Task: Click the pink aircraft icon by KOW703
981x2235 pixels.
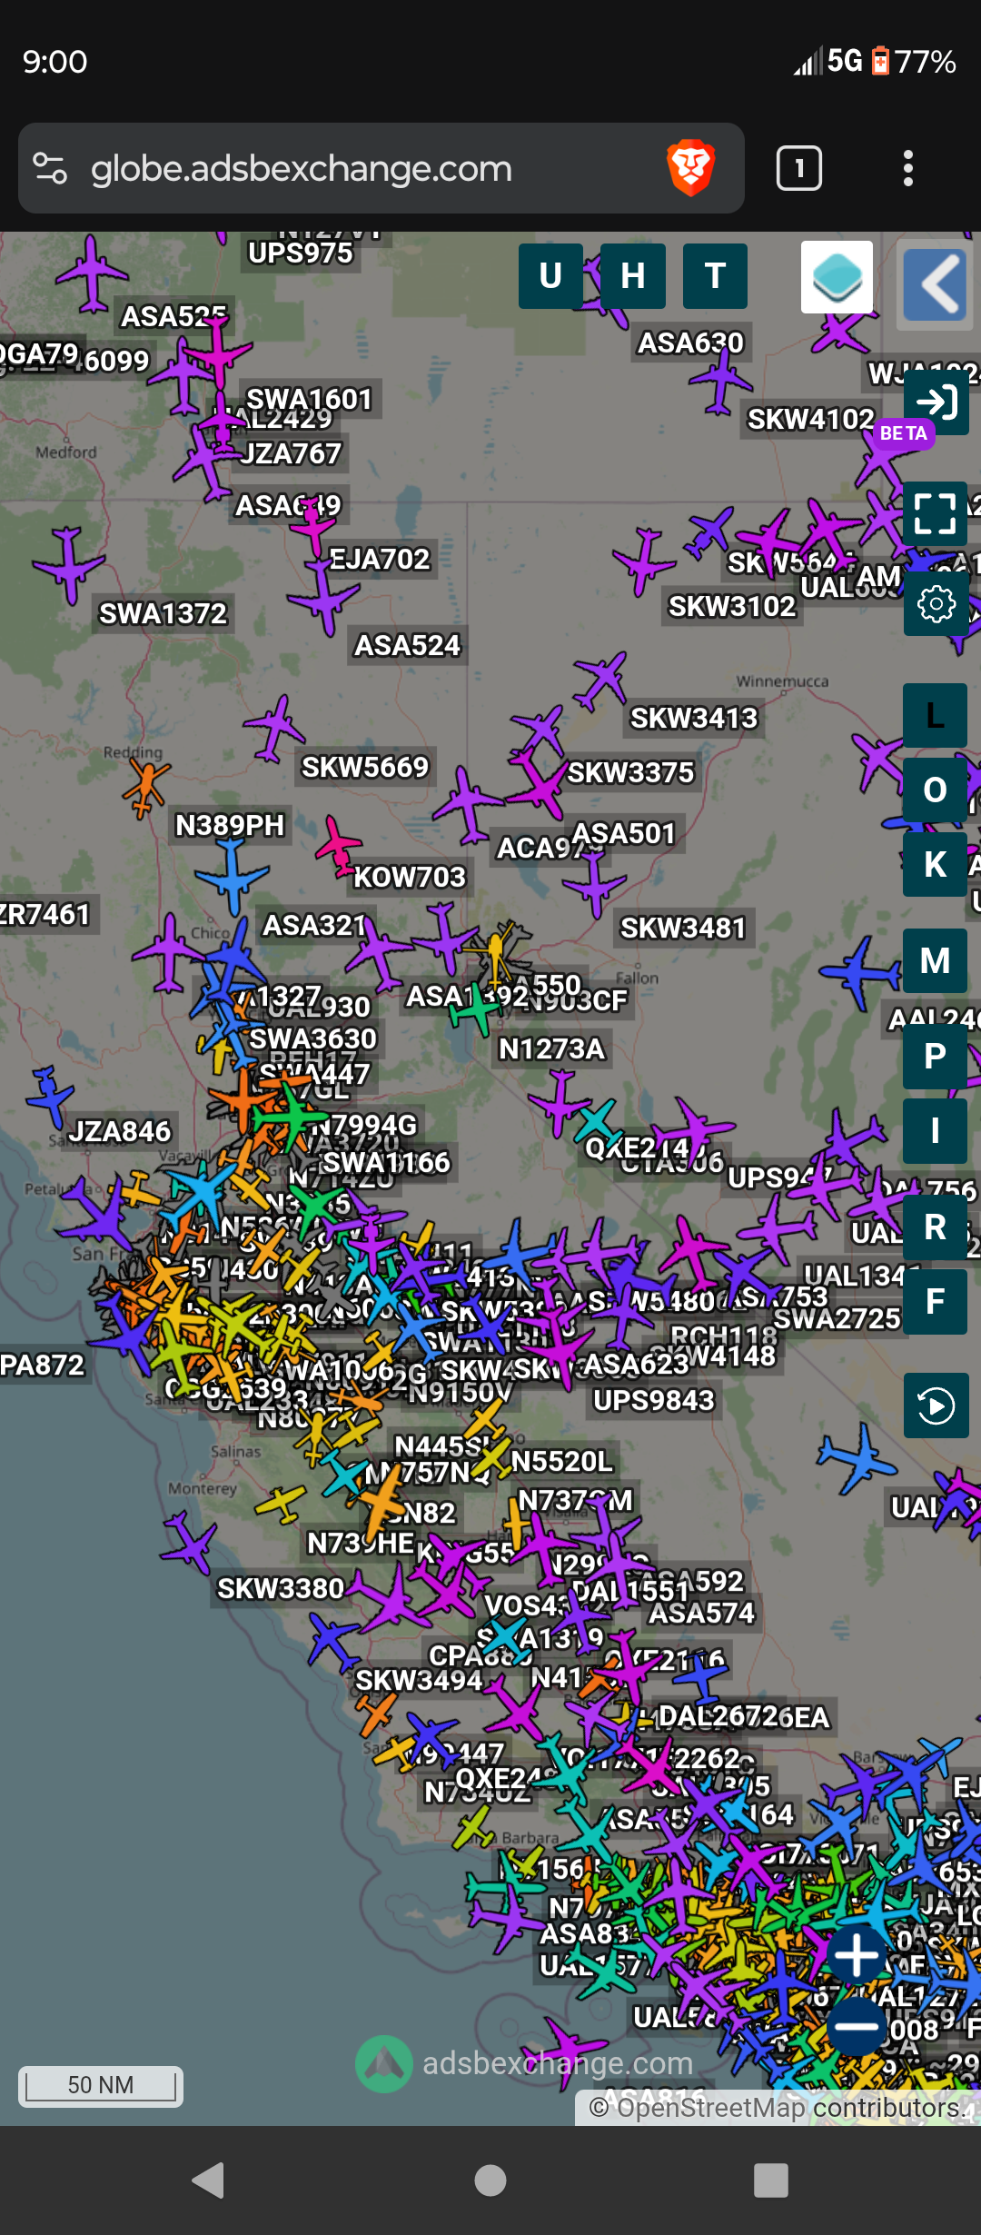Action: [x=338, y=846]
